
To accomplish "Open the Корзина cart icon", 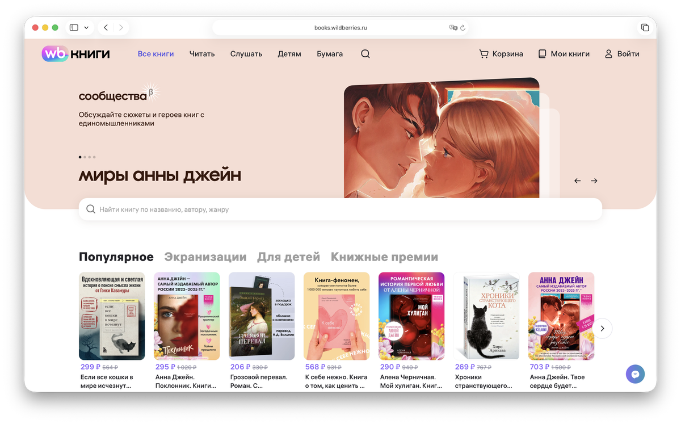I will click(484, 53).
